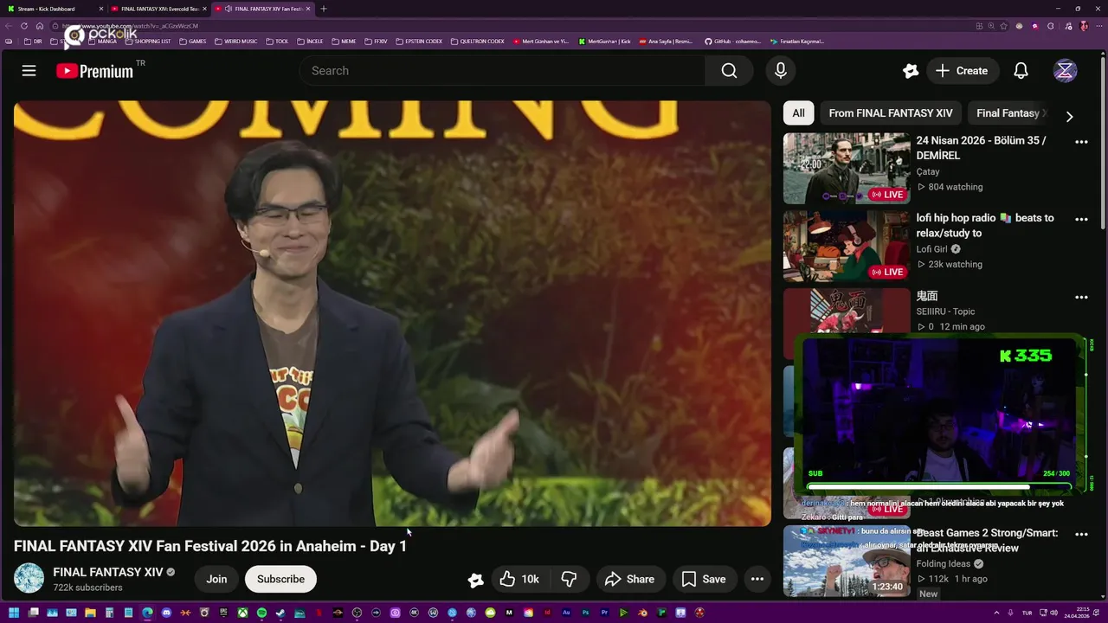This screenshot has height=623, width=1108.
Task: Open the Ask sparkle icon beside Create
Action: 910,71
